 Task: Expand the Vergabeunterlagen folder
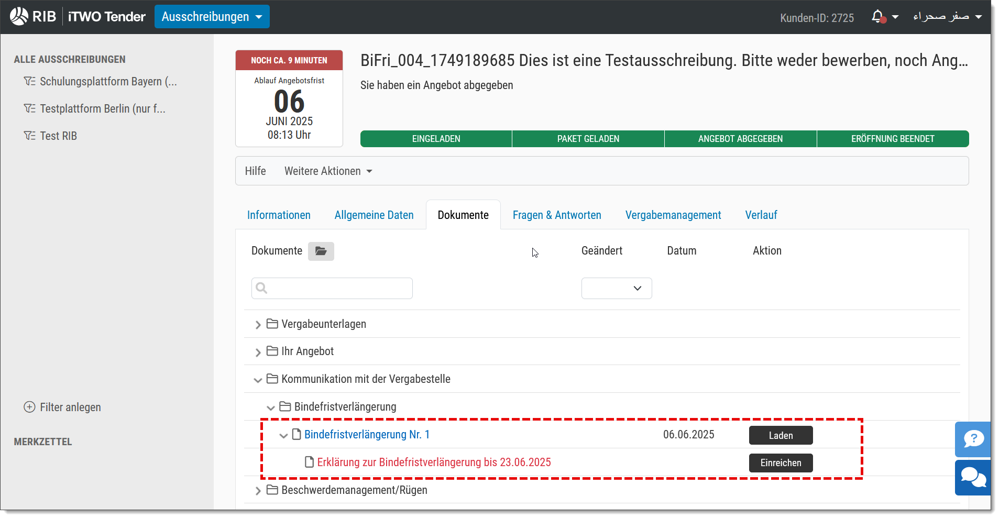[258, 325]
